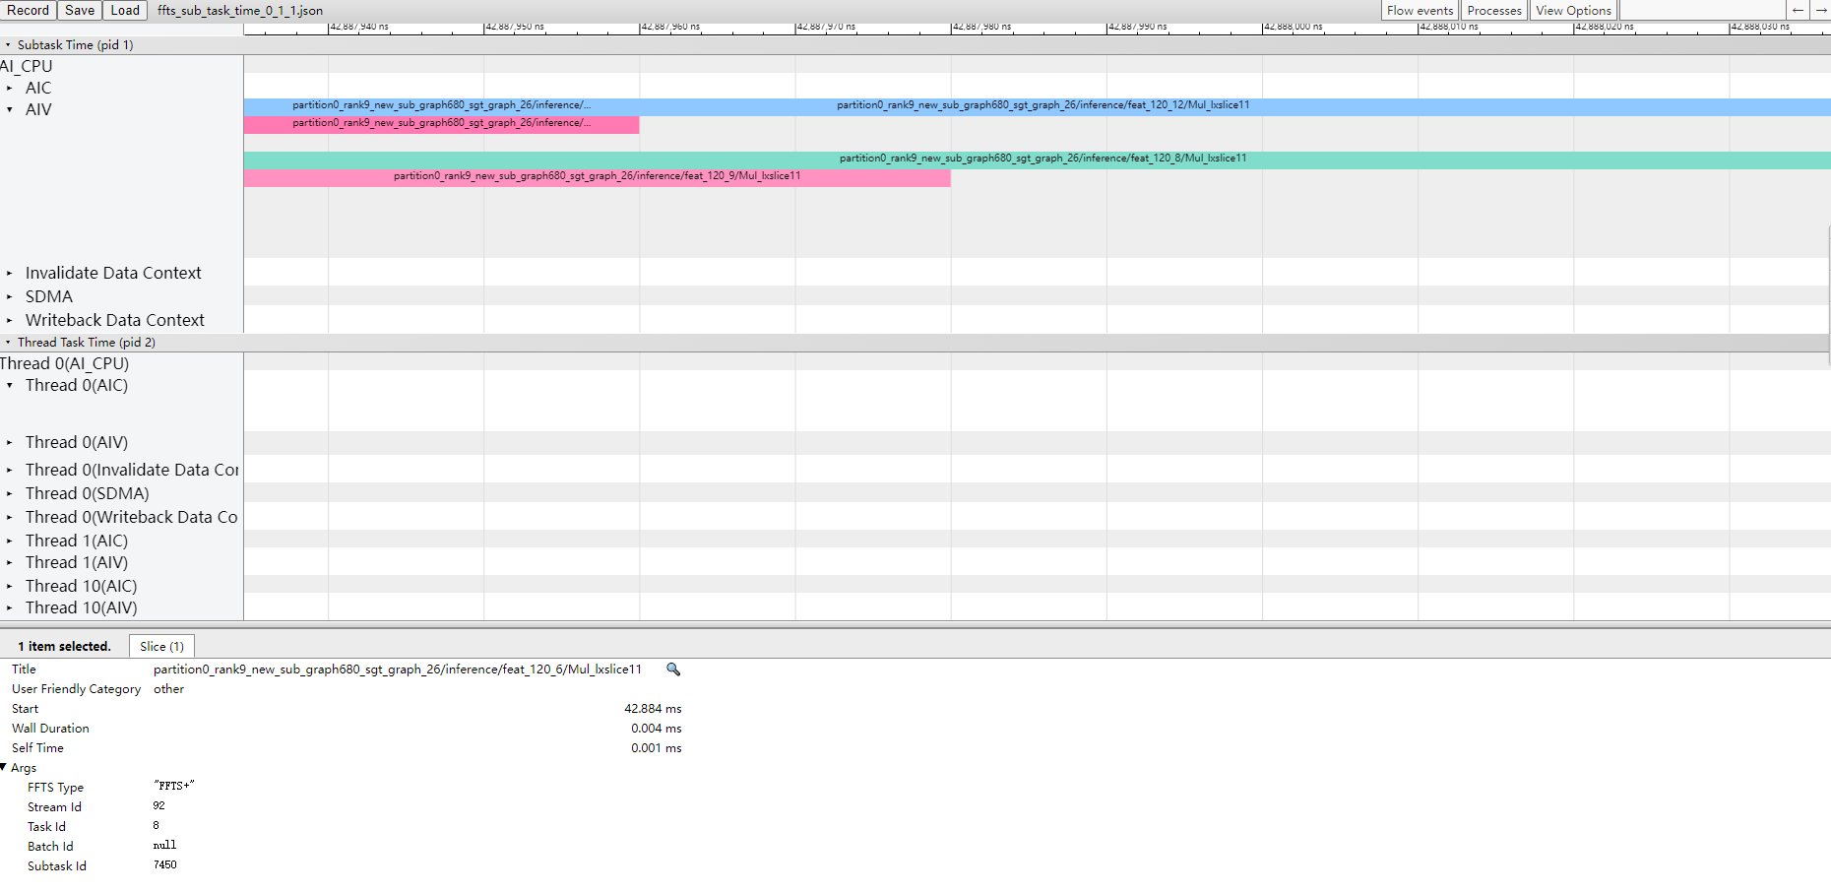Click the ffts_sub_task_time_0_1_1.json file name
1831x893 pixels.
click(x=240, y=11)
